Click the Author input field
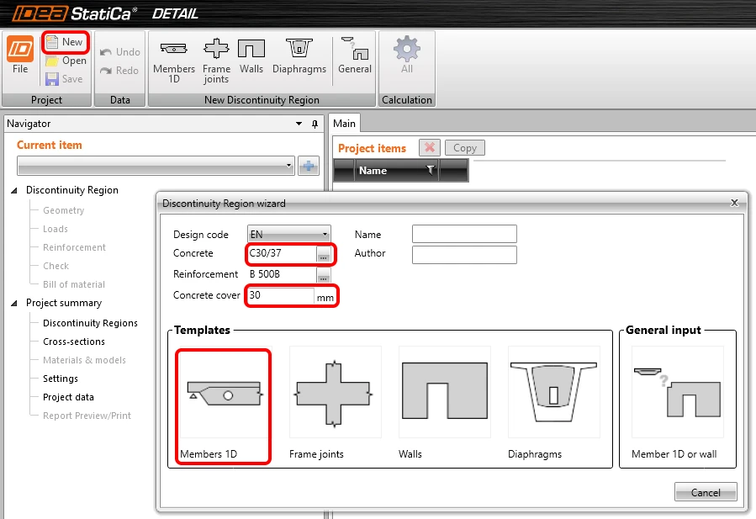The width and height of the screenshot is (756, 519). pos(464,255)
